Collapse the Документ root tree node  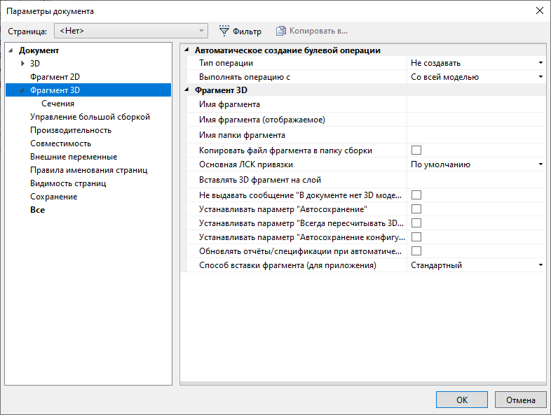pyautogui.click(x=11, y=50)
